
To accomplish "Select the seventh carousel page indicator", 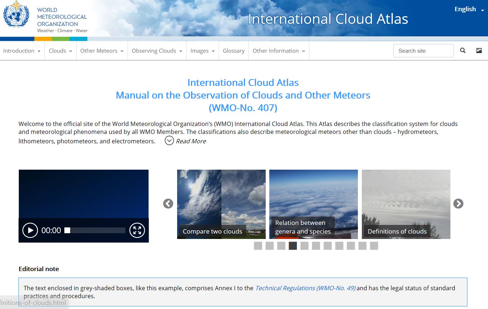I will click(328, 246).
